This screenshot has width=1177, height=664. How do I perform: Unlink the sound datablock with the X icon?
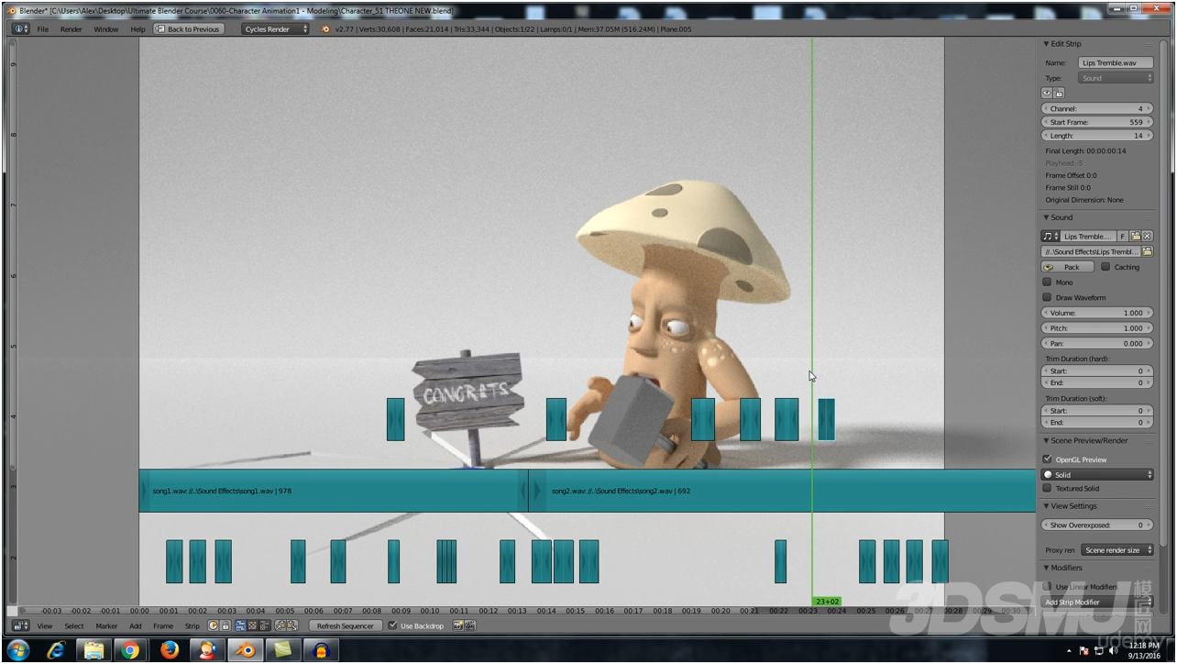(x=1148, y=236)
